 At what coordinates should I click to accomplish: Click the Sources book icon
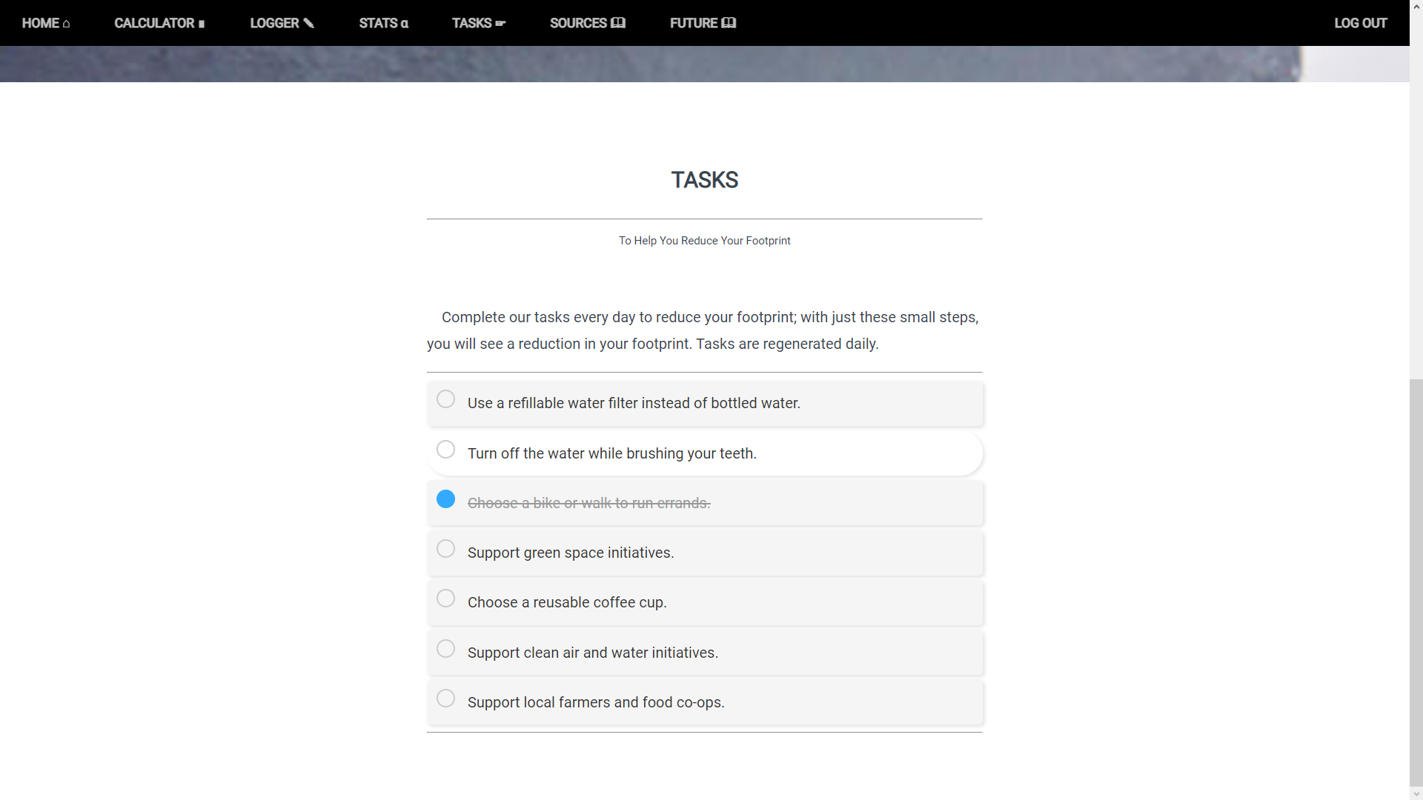(x=618, y=23)
